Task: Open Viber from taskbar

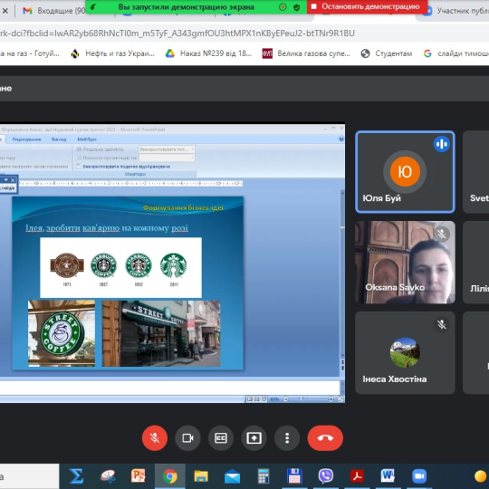Action: pos(326,476)
